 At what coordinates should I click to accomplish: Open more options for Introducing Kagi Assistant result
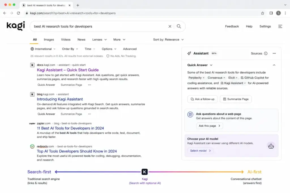coord(89,114)
